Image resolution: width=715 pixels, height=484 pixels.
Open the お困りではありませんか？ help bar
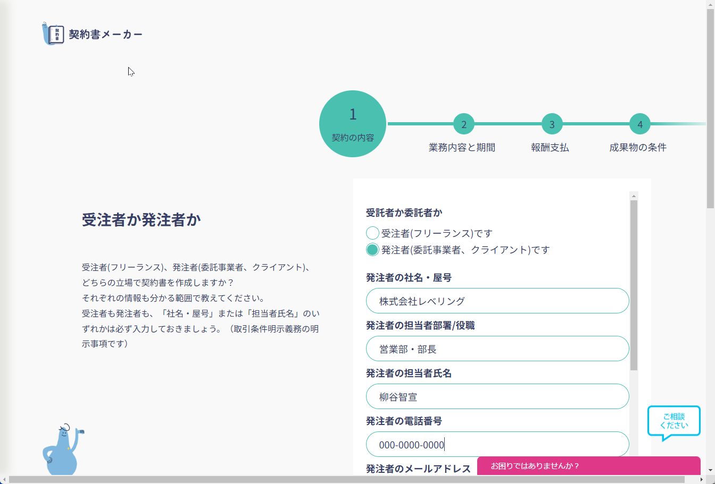point(589,466)
